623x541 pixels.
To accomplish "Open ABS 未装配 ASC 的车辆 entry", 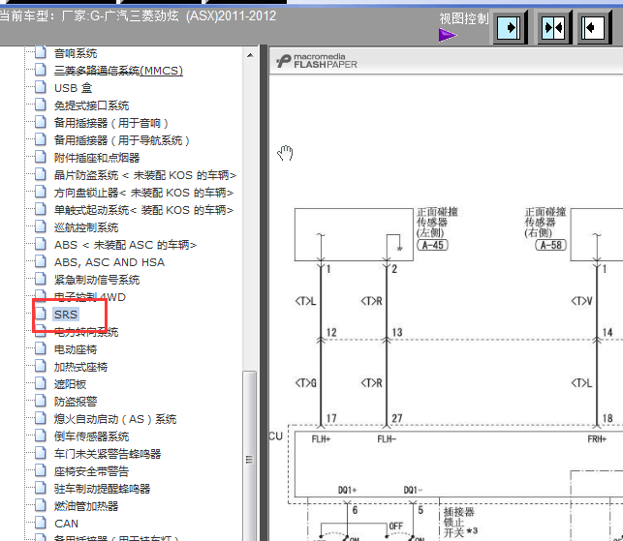I will 125,245.
